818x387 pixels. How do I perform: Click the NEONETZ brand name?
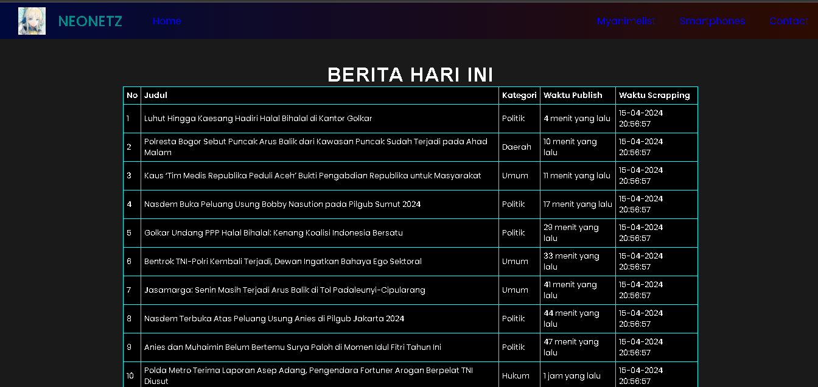point(90,21)
